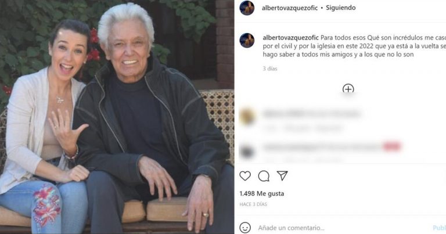
Task: Share the post via the paper plane icon
Action: 282,176
